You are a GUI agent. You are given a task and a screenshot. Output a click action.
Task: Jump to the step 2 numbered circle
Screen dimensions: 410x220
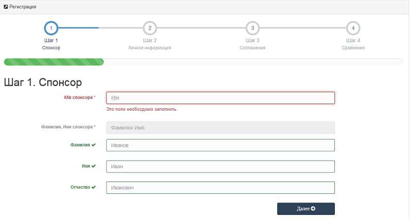click(x=150, y=28)
